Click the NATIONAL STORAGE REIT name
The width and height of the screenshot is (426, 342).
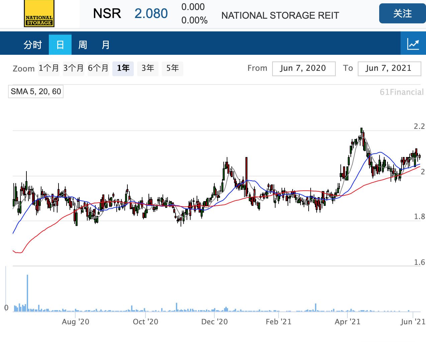point(280,15)
